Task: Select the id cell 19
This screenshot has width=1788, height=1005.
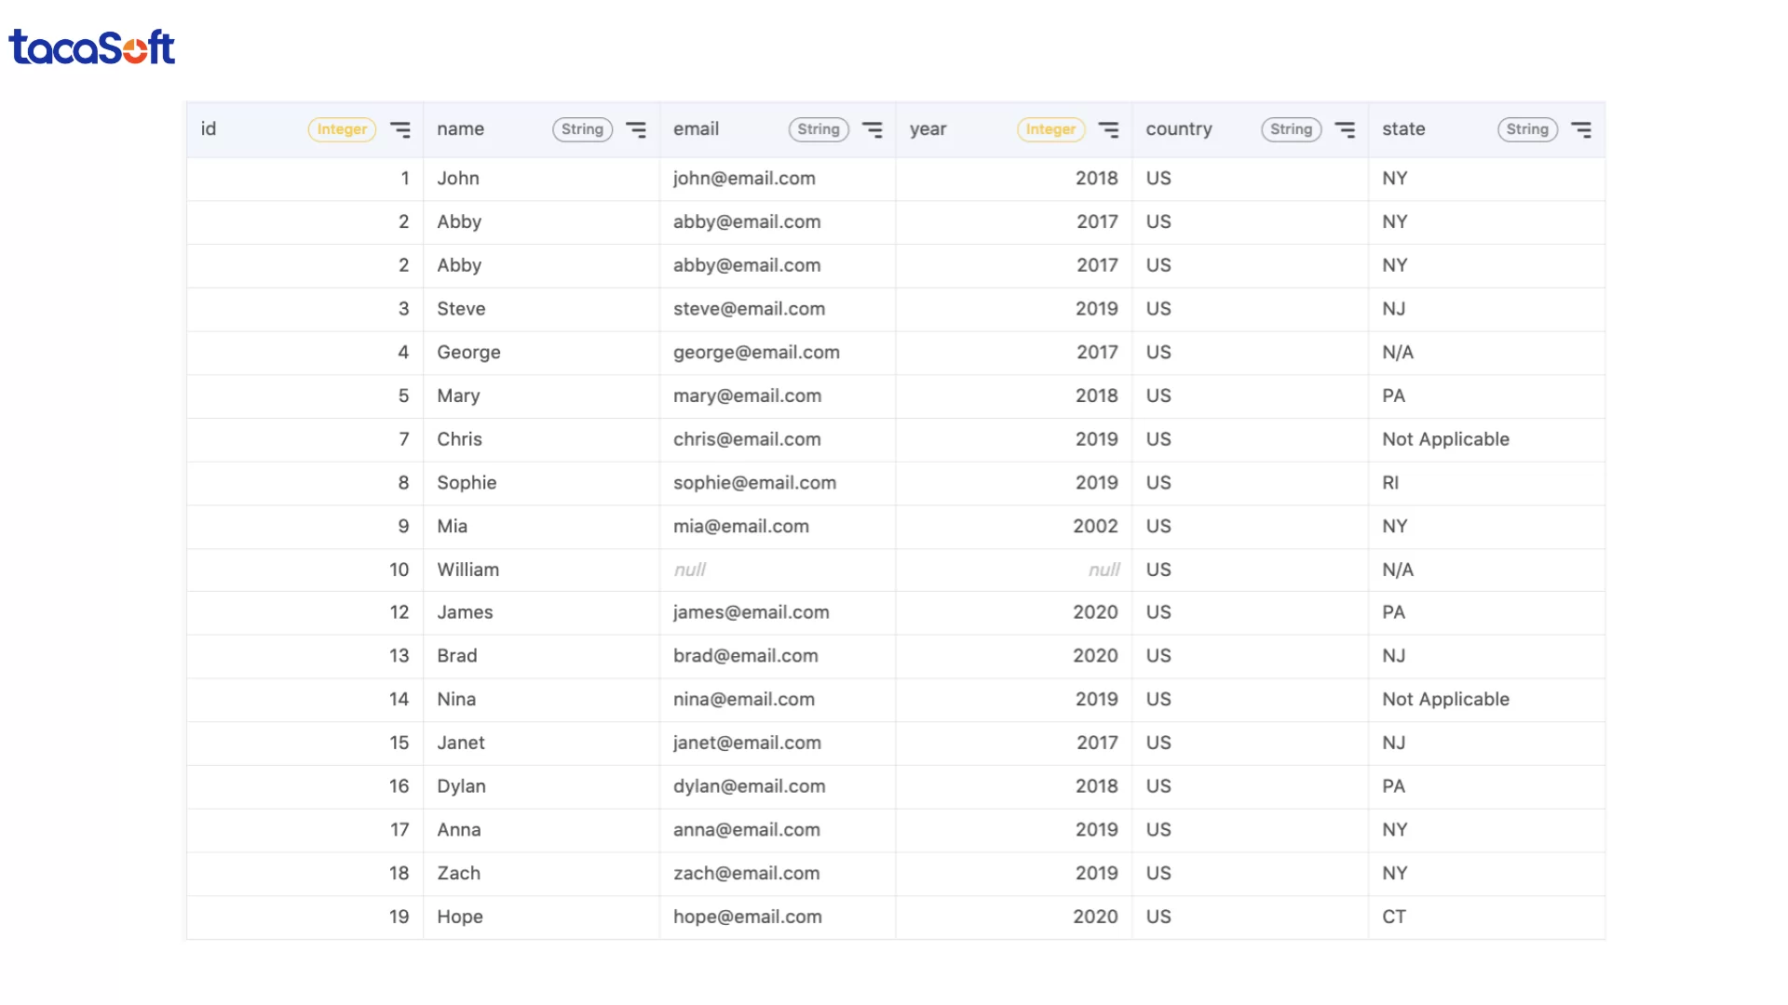Action: point(305,918)
